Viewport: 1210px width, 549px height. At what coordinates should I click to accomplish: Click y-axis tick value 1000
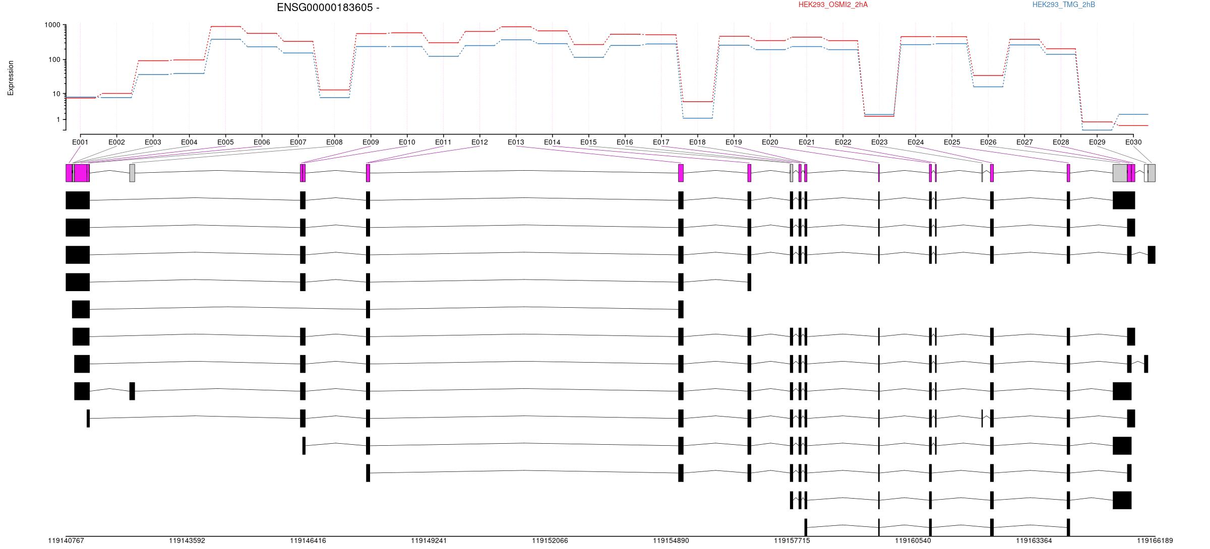coord(52,25)
